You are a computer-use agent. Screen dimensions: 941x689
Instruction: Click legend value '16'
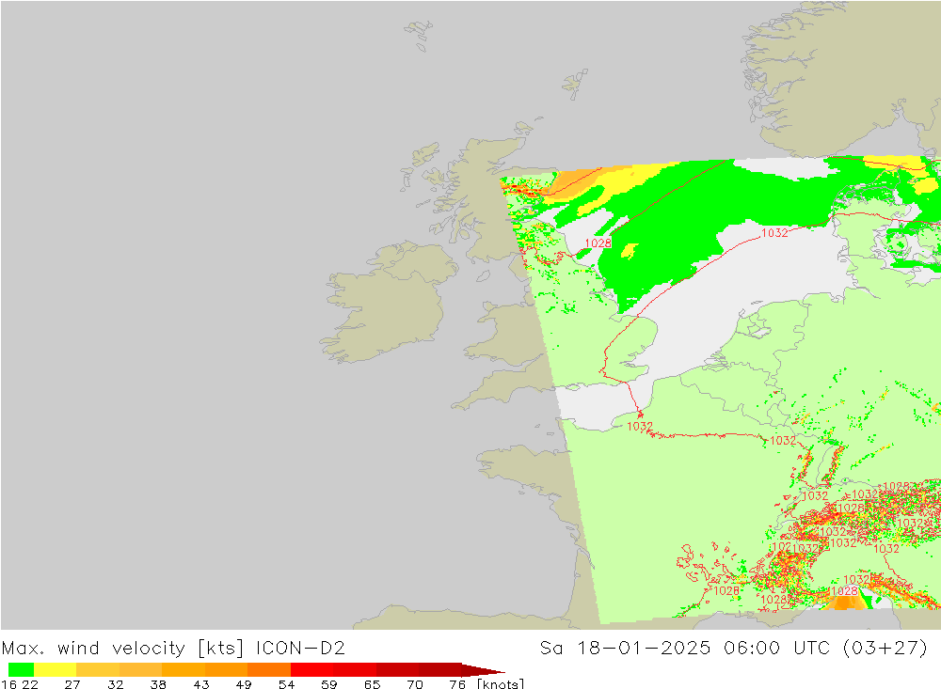point(8,684)
